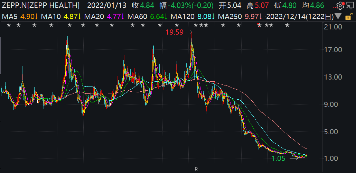
Task: Click the high price 高 5.07
Action: point(258,6)
